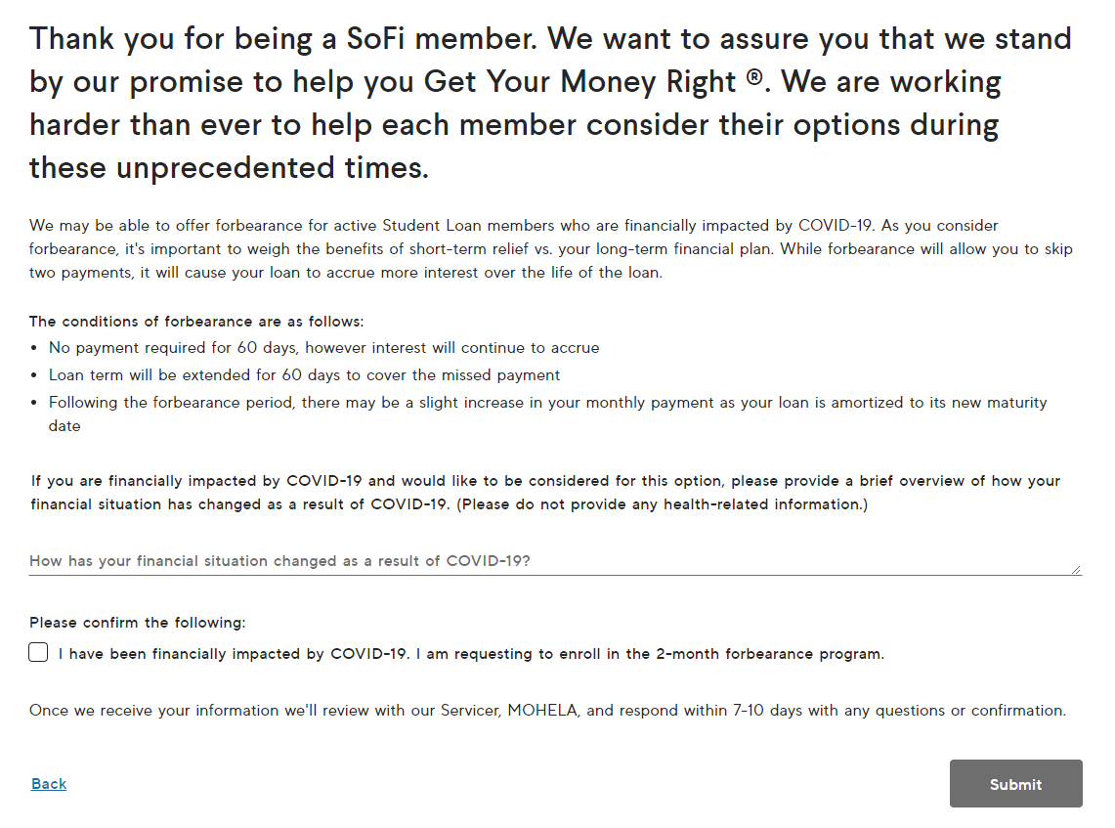Viewport: 1115px width, 828px height.
Task: Check the financially impacted by COVID-19 checkbox
Action: 38,652
